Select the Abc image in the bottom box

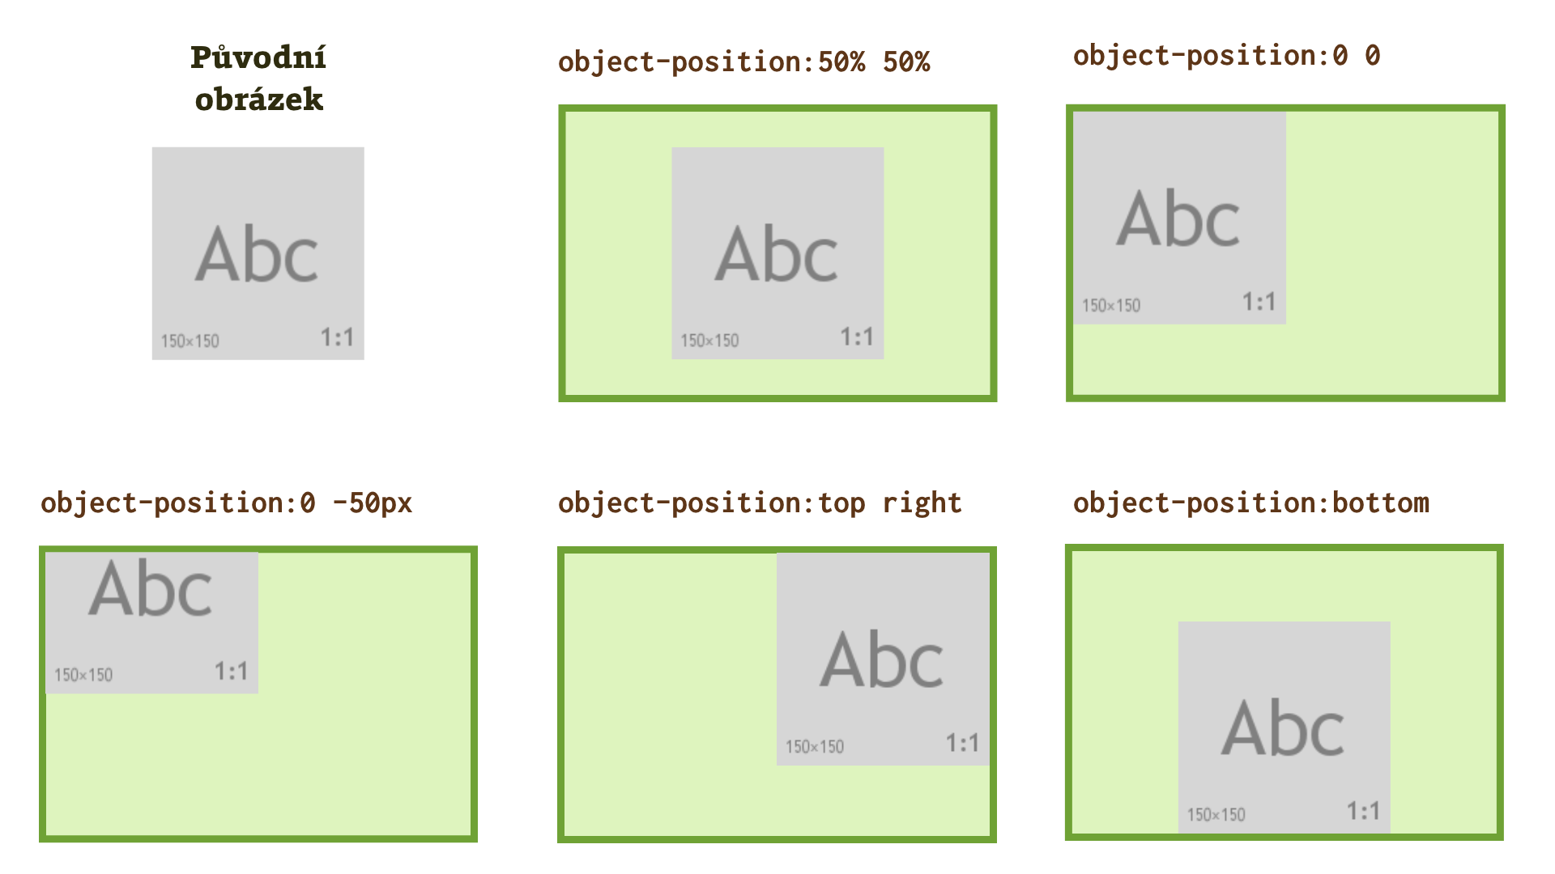tap(1284, 727)
